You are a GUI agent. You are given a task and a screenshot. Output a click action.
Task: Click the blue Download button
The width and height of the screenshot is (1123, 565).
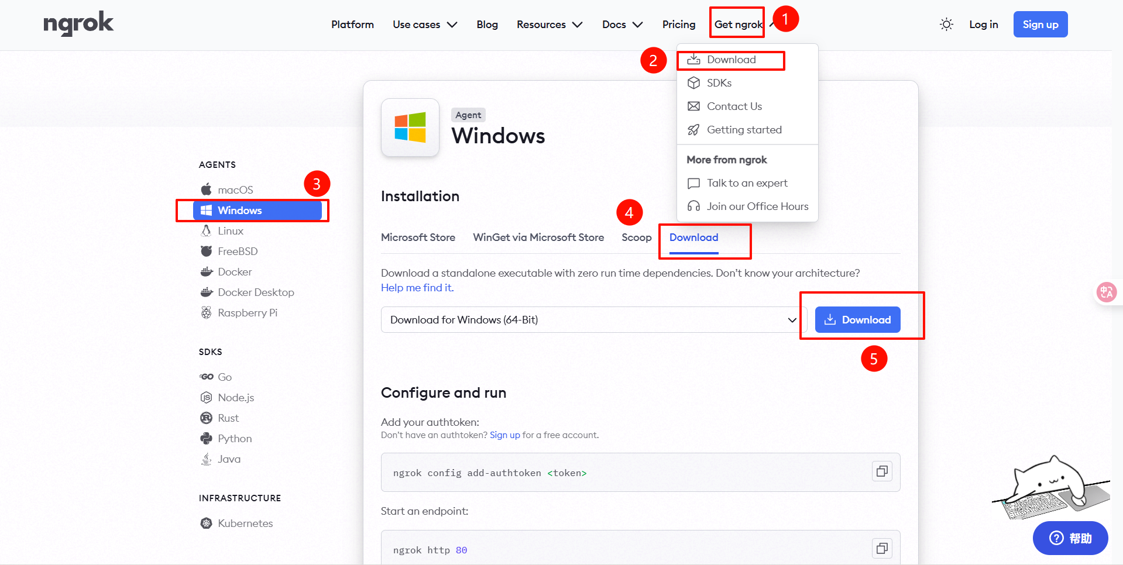857,319
